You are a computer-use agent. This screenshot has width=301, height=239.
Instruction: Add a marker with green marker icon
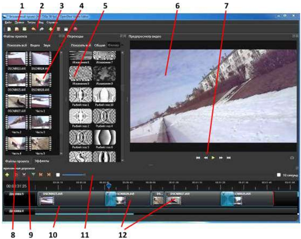33,174
